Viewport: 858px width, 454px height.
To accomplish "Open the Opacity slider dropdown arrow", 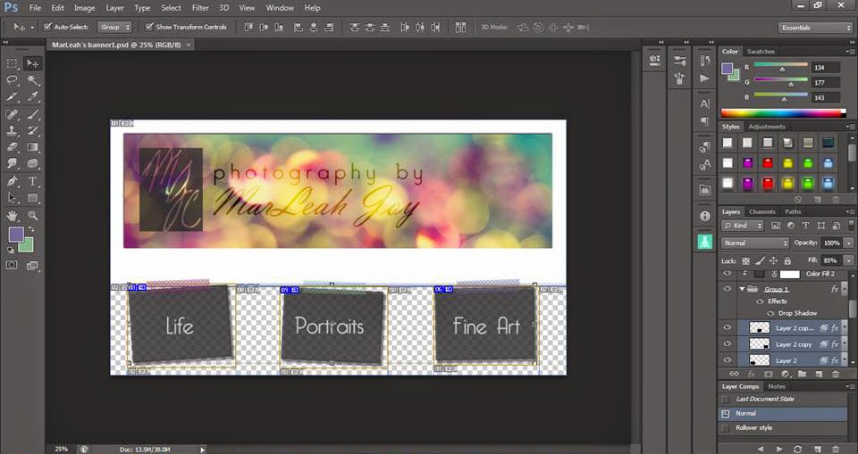I will coord(848,244).
